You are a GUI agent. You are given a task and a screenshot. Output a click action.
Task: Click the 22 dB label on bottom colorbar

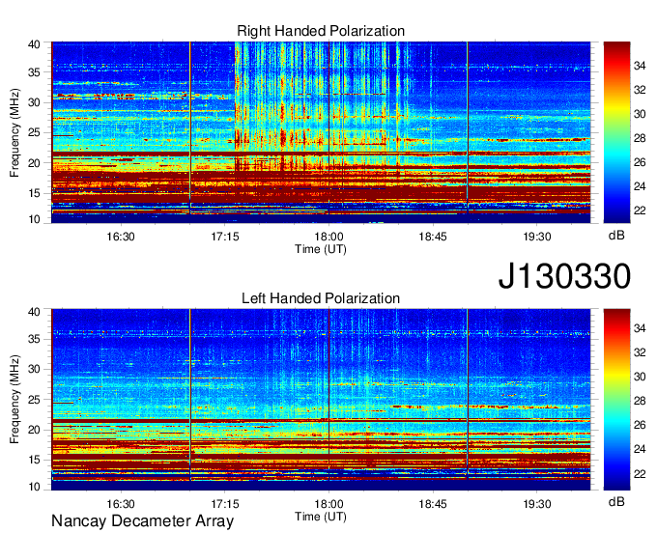(x=640, y=474)
